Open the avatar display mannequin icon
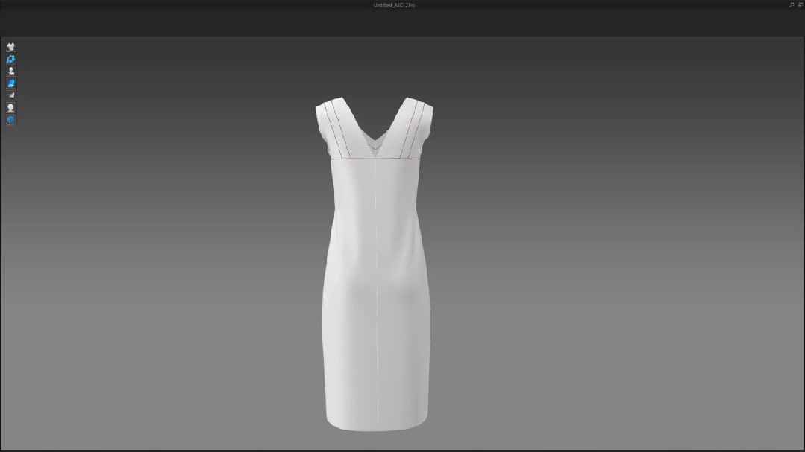The image size is (805, 452). [x=10, y=71]
